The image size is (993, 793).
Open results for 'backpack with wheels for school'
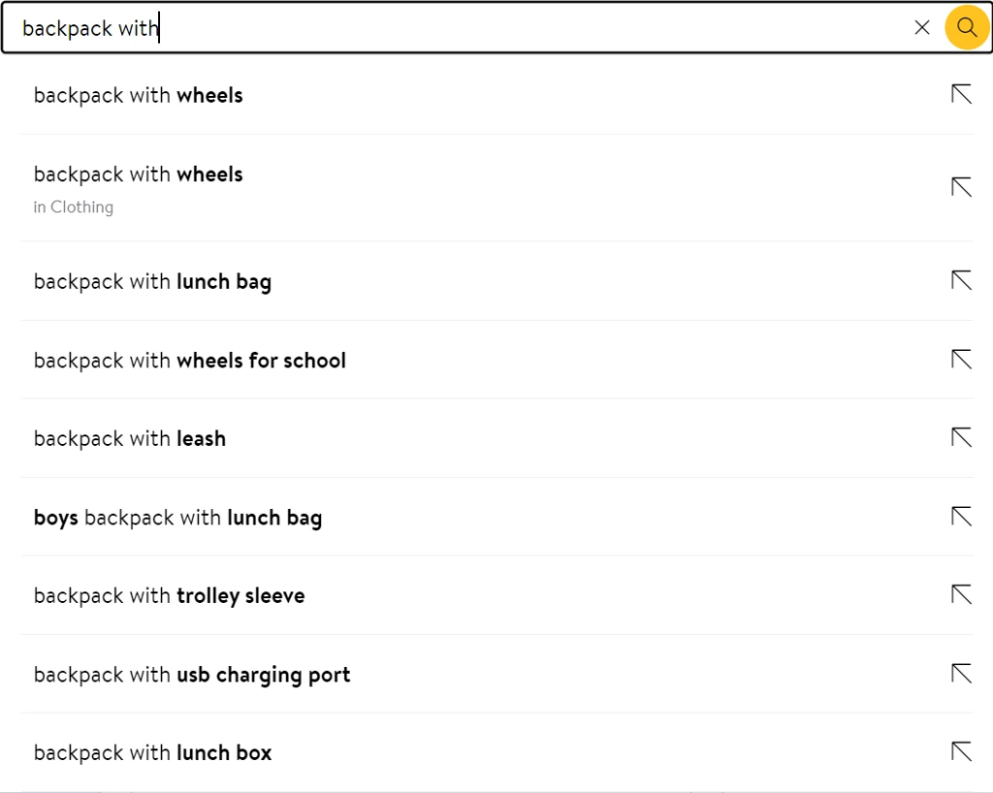pos(189,360)
